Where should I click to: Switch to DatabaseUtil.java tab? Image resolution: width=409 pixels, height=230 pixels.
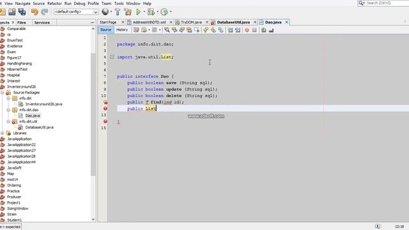coord(233,22)
